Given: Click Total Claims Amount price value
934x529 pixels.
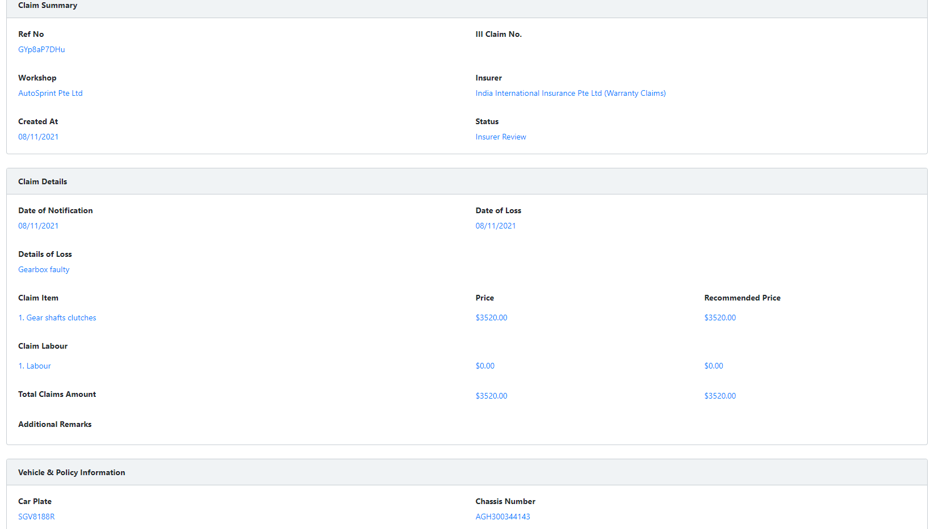Looking at the screenshot, I should point(491,396).
